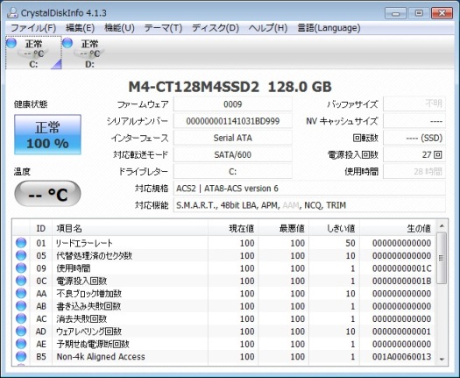Viewport: 460px width, 378px height.
Task: Select the リードエラーレート row name
Action: [84, 243]
